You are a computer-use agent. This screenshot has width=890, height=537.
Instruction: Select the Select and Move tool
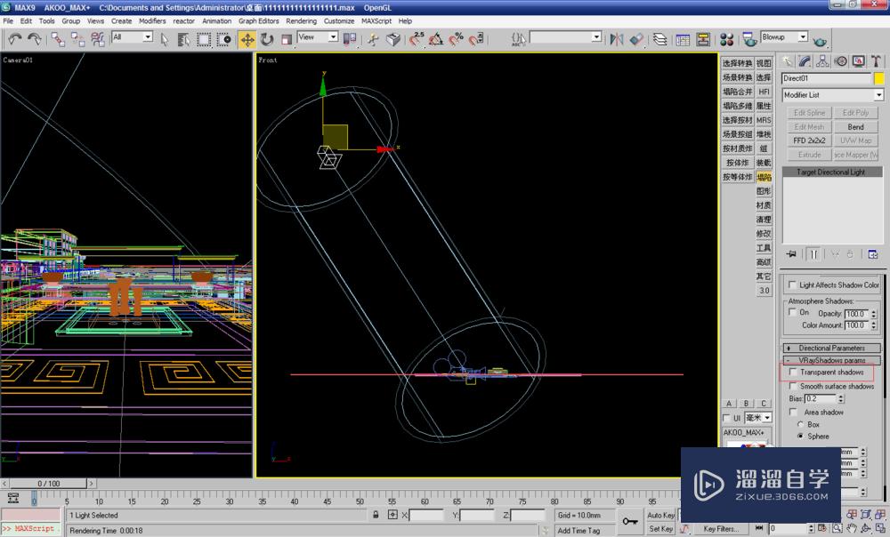tap(247, 39)
